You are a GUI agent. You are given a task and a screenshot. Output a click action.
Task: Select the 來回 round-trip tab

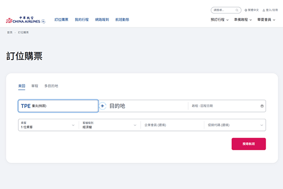[21, 86]
